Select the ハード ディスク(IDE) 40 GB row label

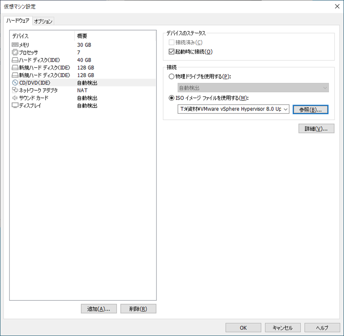click(x=40, y=60)
